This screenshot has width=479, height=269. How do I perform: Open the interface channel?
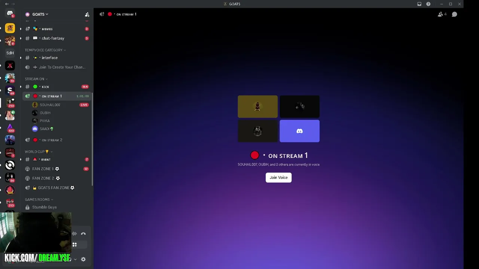coord(56,58)
